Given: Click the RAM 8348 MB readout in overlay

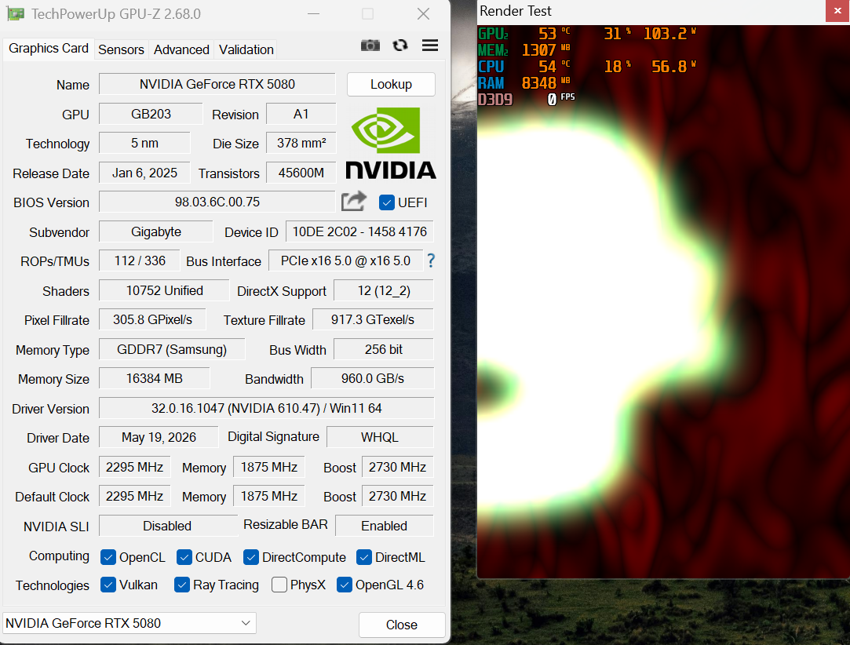Looking at the screenshot, I should (545, 83).
